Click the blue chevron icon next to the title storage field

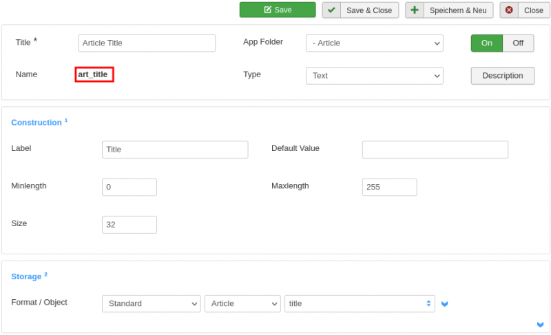(x=444, y=304)
